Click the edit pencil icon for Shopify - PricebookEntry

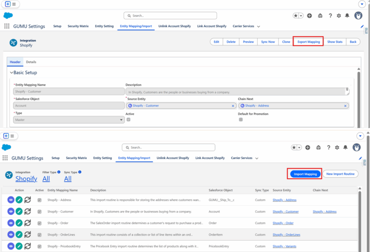pos(19,246)
